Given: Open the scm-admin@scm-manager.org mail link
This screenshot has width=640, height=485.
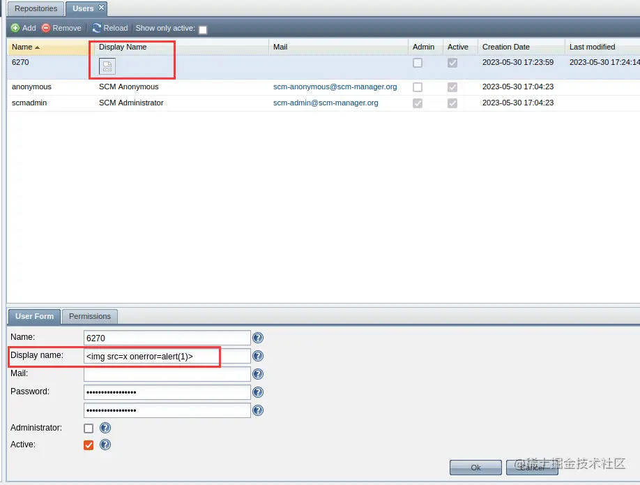Looking at the screenshot, I should point(326,103).
